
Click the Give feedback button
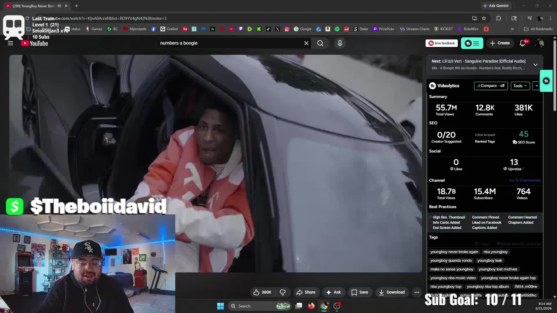[x=442, y=43]
